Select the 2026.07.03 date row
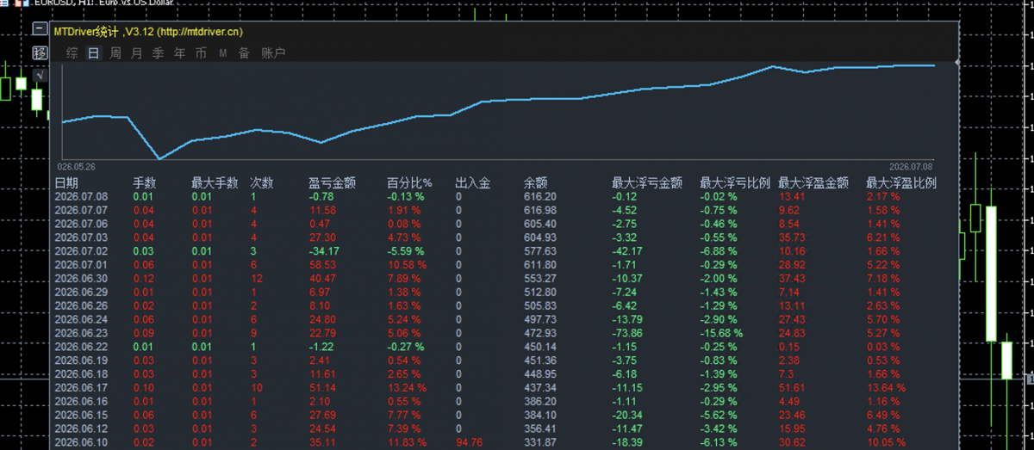This screenshot has height=450, width=1034. point(81,237)
